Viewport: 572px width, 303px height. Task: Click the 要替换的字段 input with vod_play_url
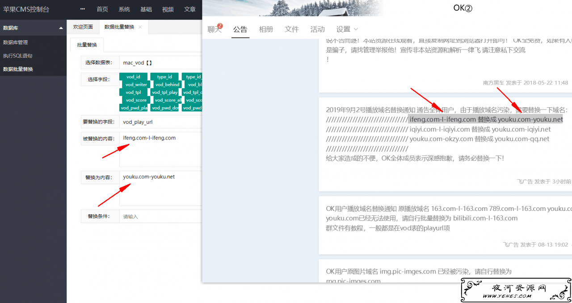161,122
